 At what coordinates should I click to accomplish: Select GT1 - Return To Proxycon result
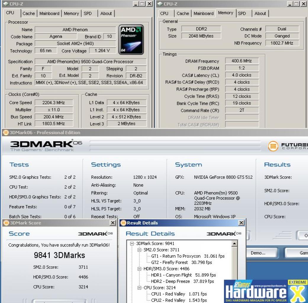188,256
